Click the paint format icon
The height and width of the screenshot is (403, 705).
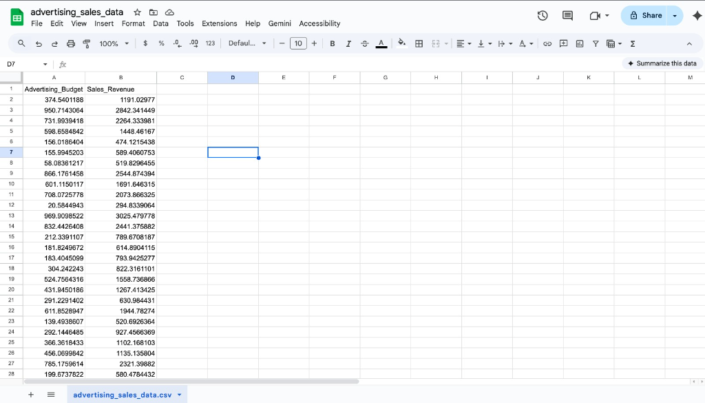coord(86,43)
